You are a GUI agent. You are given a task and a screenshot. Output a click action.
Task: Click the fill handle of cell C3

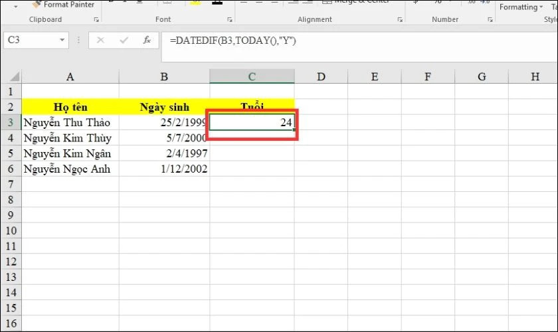tap(294, 130)
